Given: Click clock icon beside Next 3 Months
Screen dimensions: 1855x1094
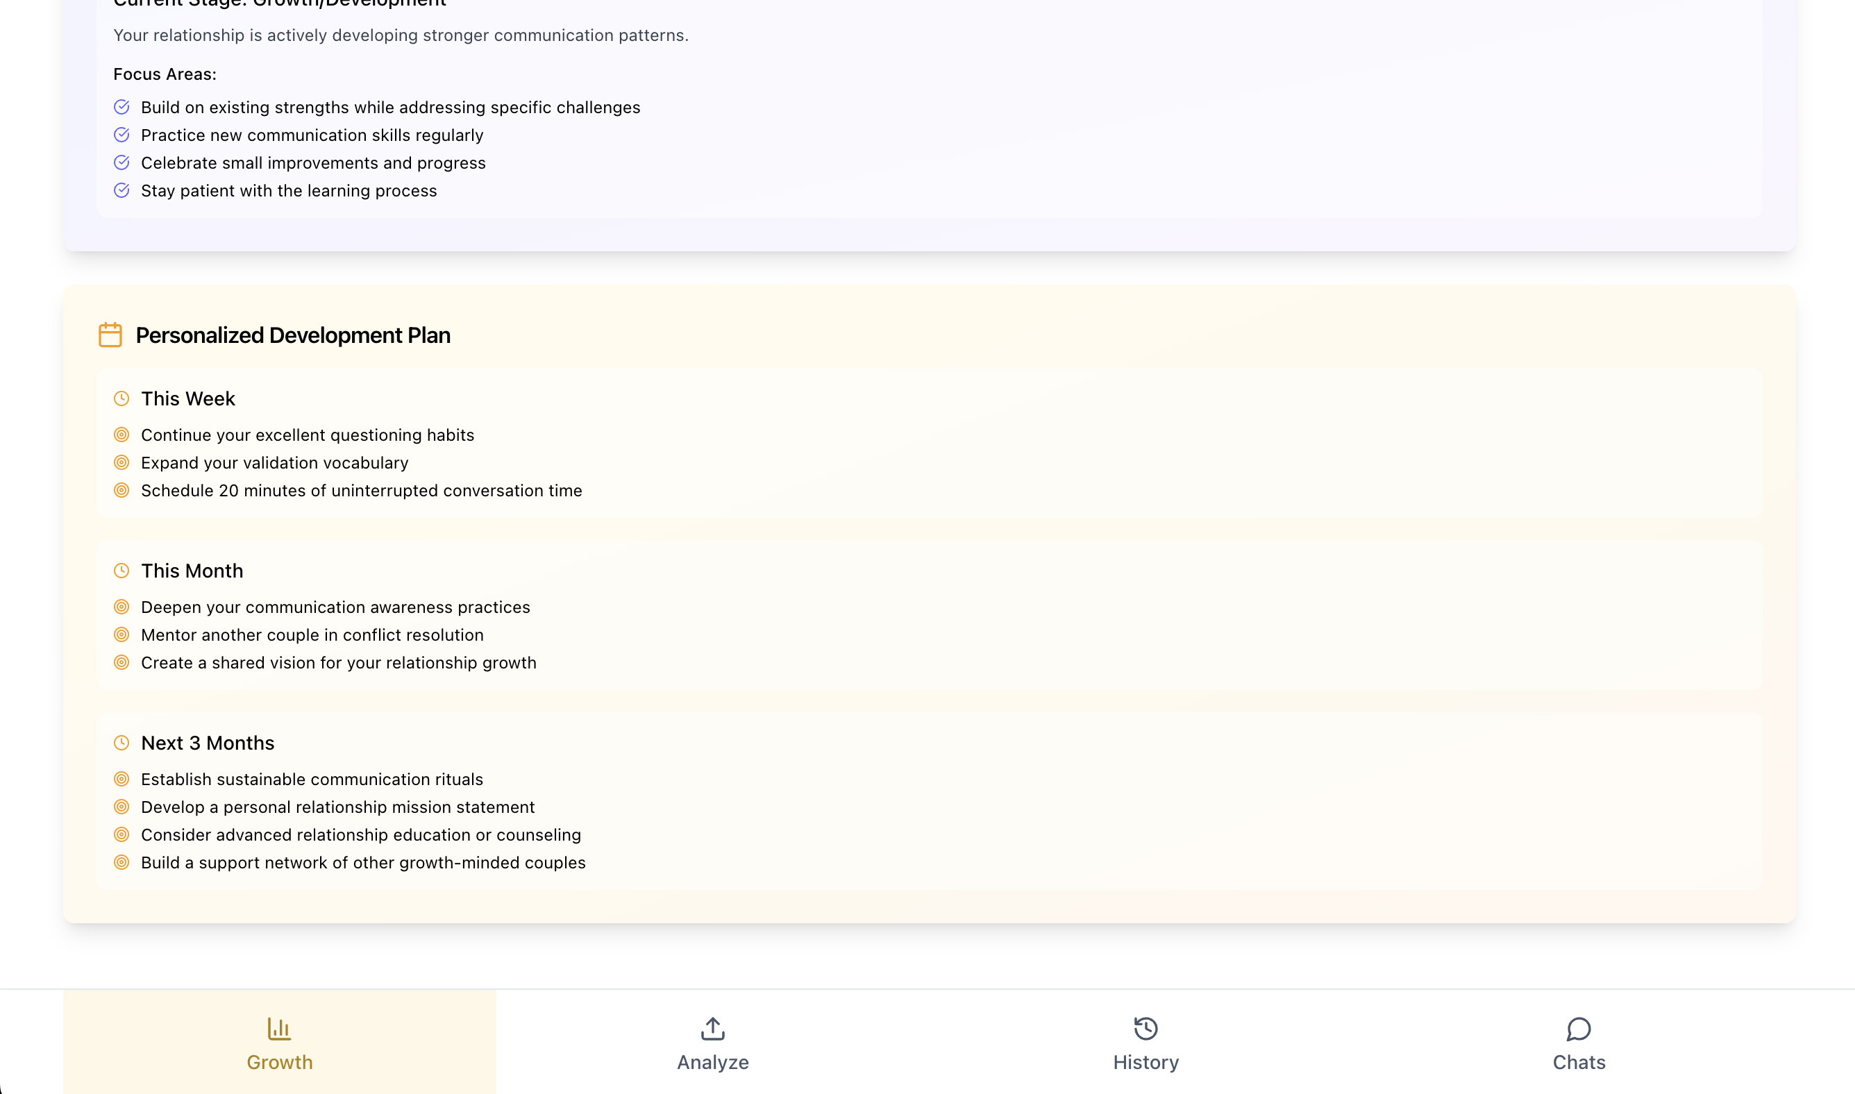Looking at the screenshot, I should [121, 742].
